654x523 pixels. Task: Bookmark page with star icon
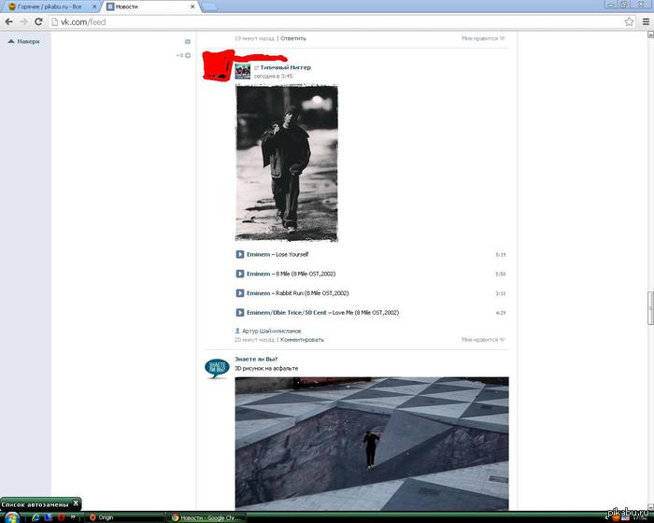pyautogui.click(x=629, y=21)
